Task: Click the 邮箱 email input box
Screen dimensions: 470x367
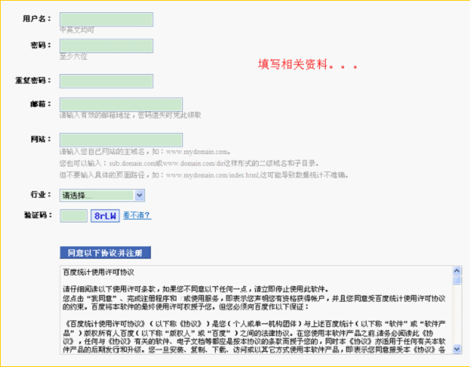Action: (121, 105)
